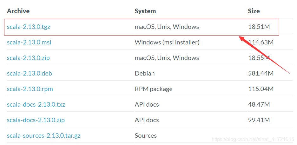
Task: Click the 18.55M size value
Action: [259, 58]
